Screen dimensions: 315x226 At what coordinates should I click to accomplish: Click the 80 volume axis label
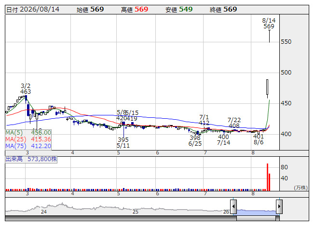[x=284, y=167]
